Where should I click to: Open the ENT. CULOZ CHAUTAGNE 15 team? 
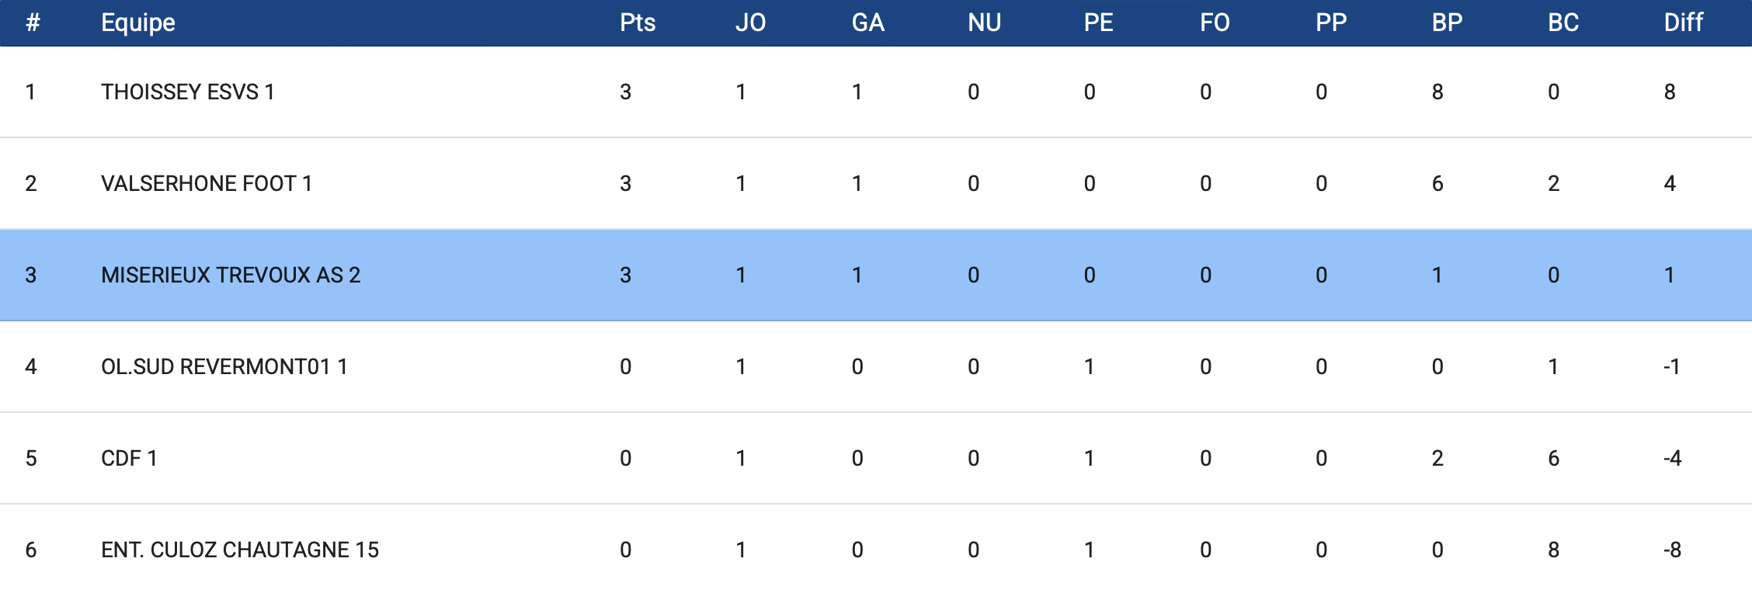point(239,550)
